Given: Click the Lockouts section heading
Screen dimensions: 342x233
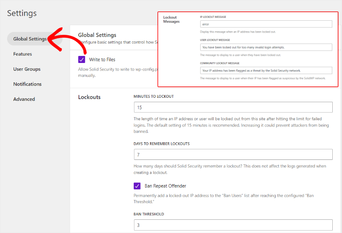Looking at the screenshot, I should [89, 97].
